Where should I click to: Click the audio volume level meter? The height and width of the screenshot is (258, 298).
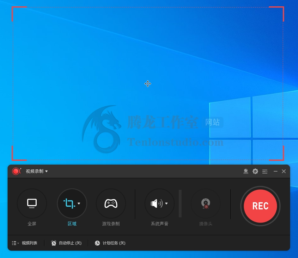pyautogui.click(x=180, y=203)
